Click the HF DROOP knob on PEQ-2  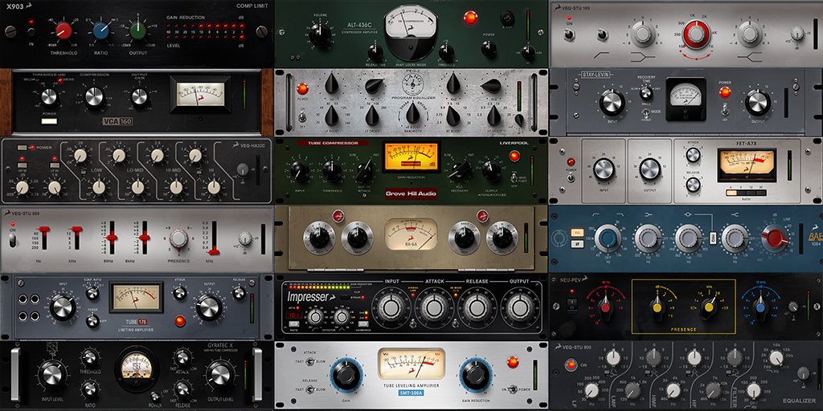tap(493, 116)
